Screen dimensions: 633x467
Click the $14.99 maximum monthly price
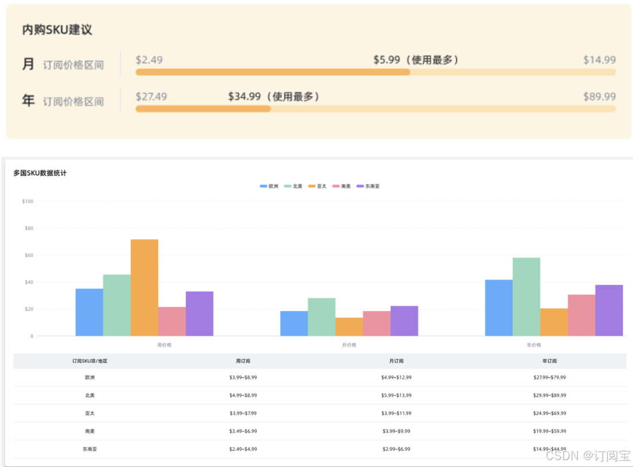coord(600,60)
